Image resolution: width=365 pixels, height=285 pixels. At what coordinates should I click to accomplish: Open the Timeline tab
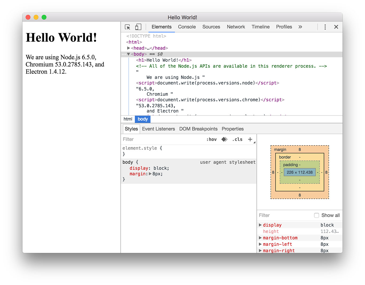(x=260, y=27)
